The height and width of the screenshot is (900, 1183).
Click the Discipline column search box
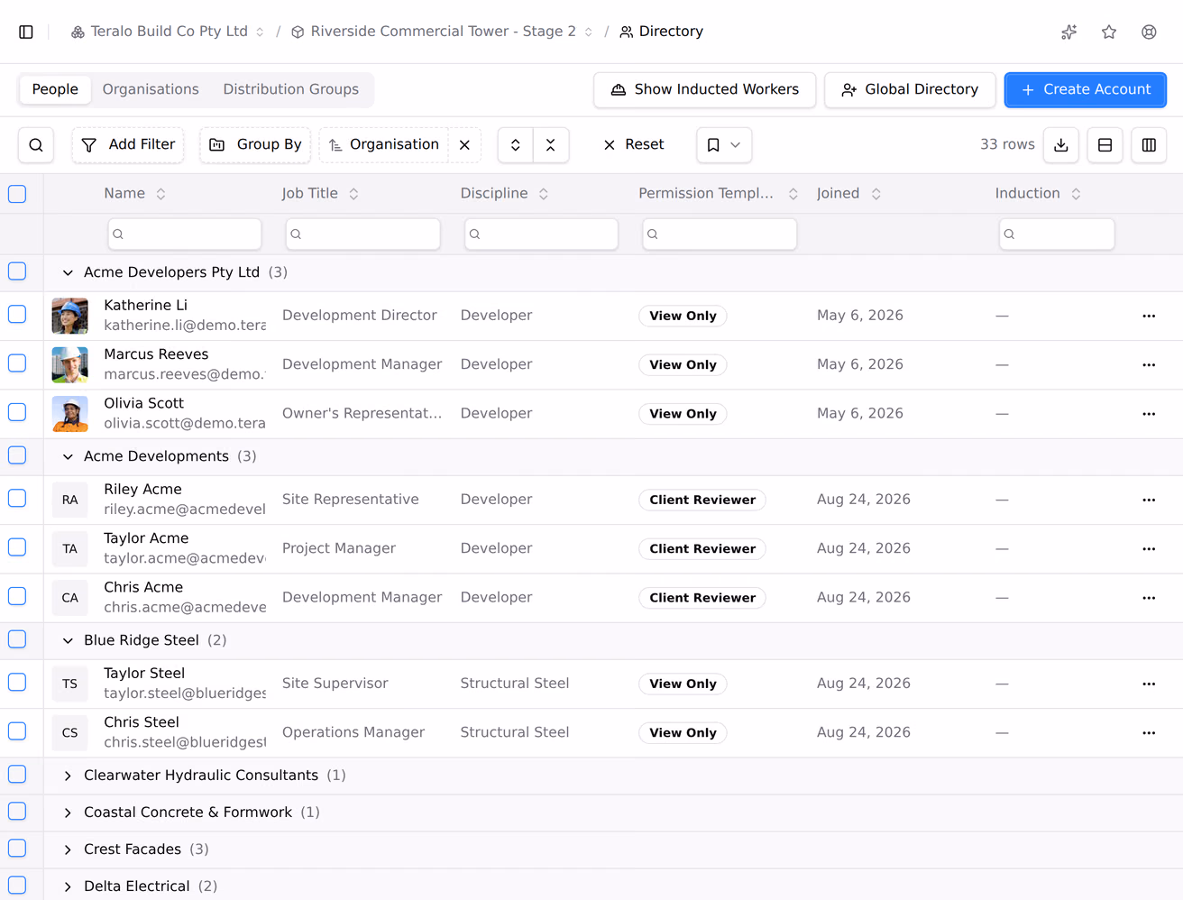coord(541,234)
